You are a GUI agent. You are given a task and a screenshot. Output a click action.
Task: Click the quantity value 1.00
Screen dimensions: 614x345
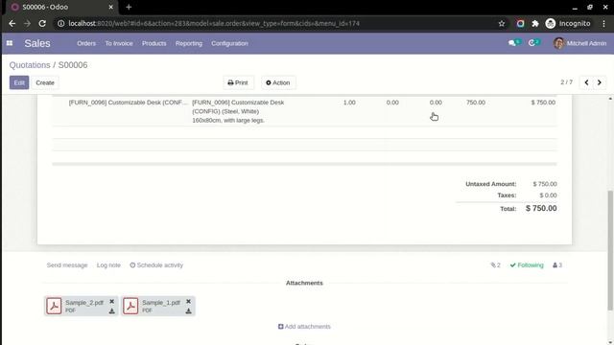click(349, 103)
